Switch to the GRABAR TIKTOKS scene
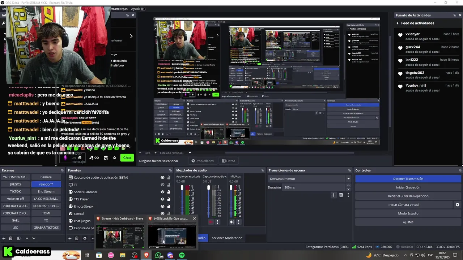 click(x=46, y=227)
